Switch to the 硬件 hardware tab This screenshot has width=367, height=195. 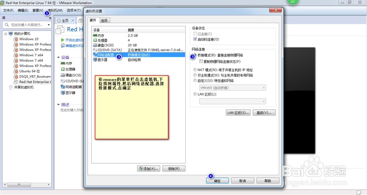click(x=93, y=20)
